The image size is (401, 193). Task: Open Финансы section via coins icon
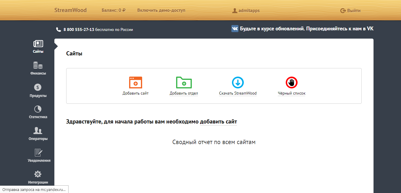point(38,65)
